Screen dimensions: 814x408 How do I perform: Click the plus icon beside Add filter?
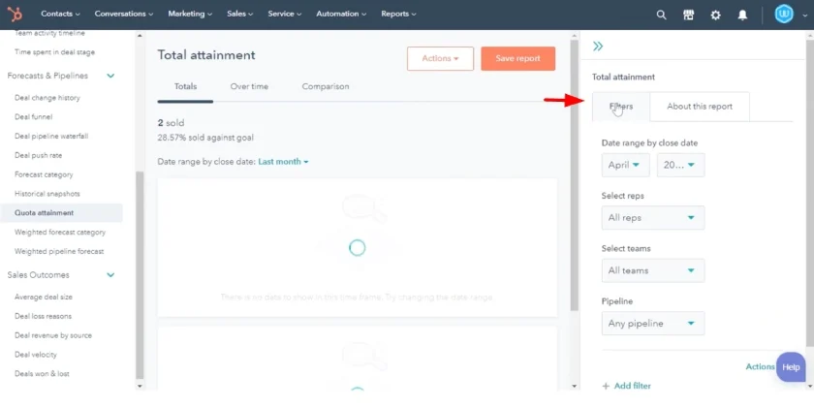[606, 386]
